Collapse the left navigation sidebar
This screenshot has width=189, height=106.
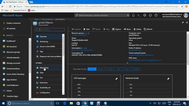(x=30, y=19)
